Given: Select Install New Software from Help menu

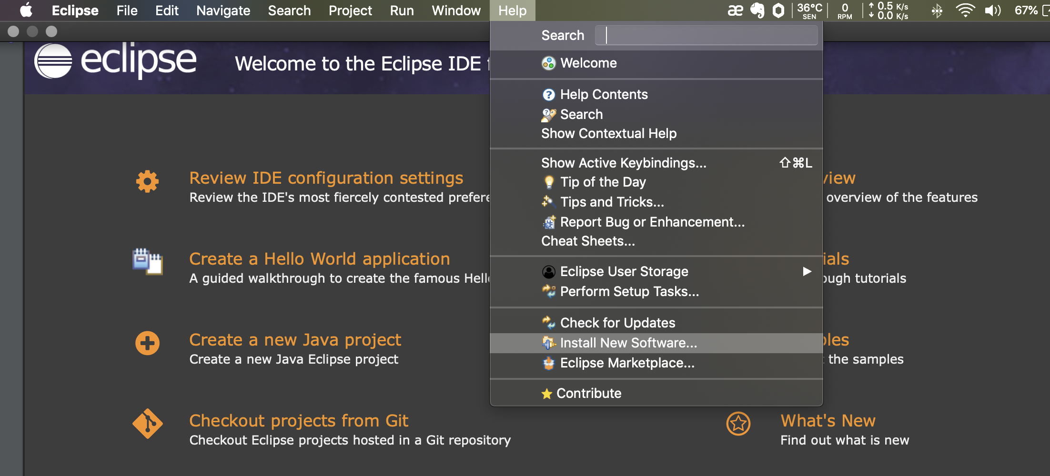Looking at the screenshot, I should (x=628, y=343).
